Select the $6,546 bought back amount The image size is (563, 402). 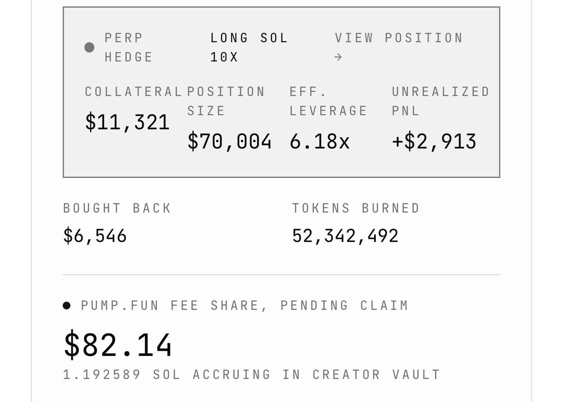click(x=95, y=236)
